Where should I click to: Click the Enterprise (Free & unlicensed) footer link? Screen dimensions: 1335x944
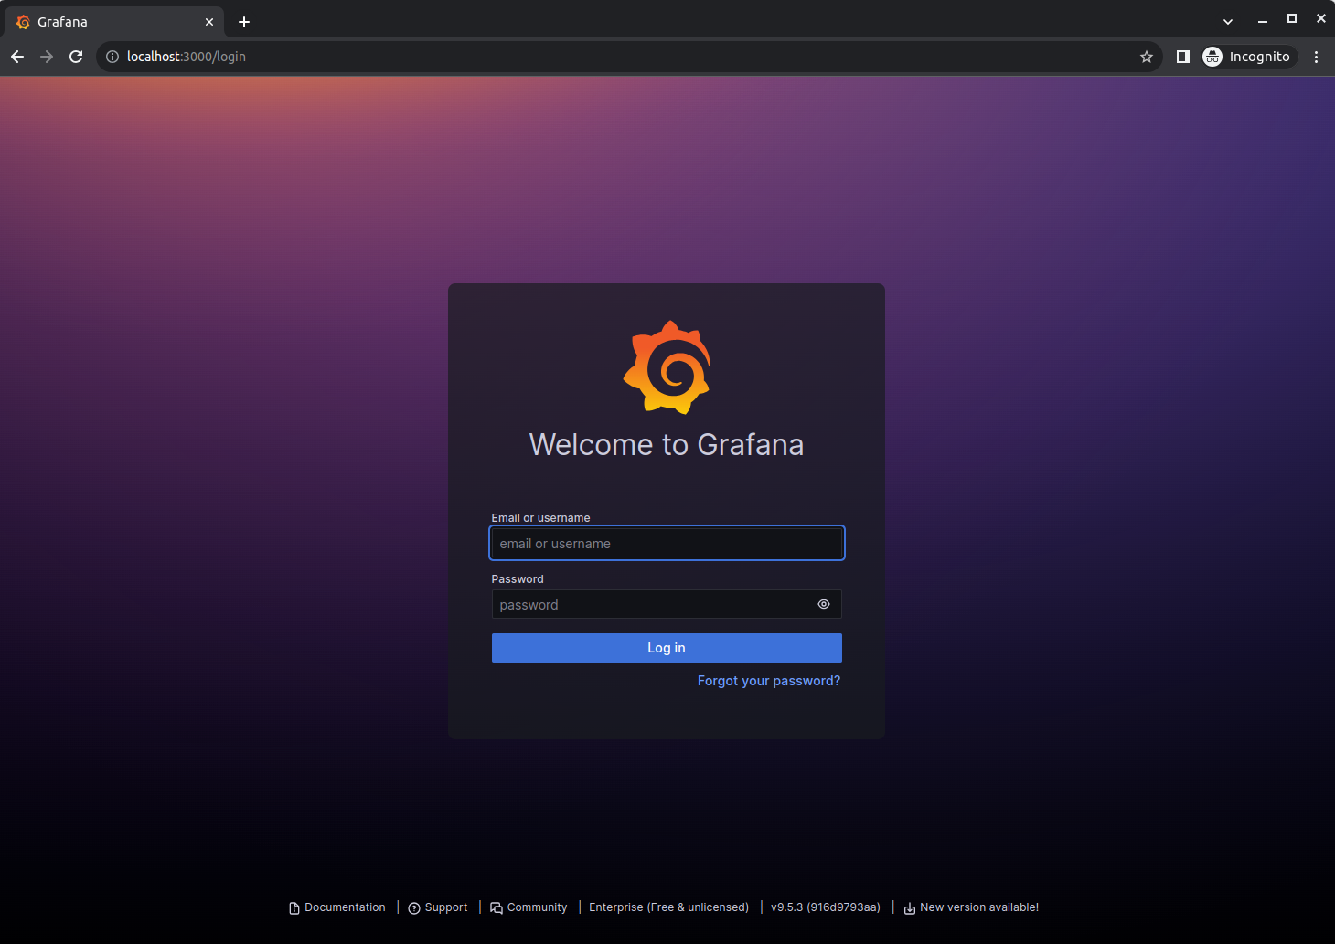668,907
